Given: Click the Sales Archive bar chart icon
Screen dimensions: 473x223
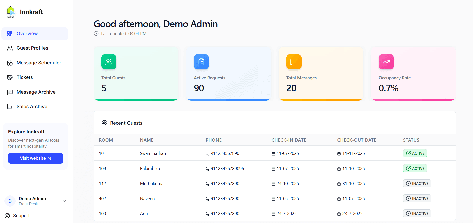Looking at the screenshot, I should 10,107.
